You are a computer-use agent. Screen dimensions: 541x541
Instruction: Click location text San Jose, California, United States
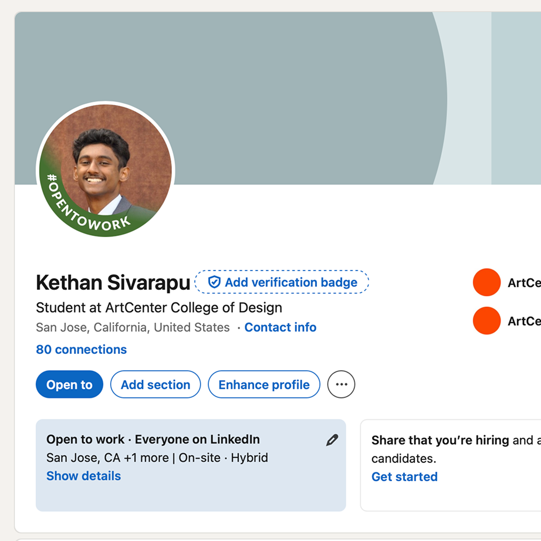click(x=133, y=327)
